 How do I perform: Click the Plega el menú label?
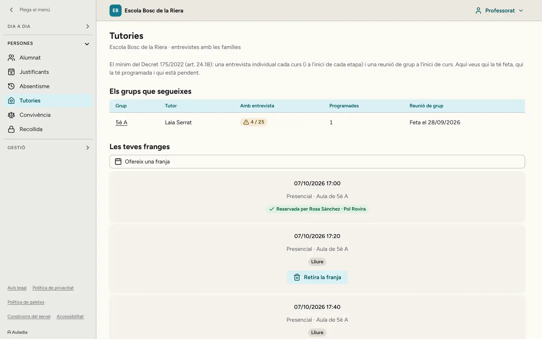point(35,10)
